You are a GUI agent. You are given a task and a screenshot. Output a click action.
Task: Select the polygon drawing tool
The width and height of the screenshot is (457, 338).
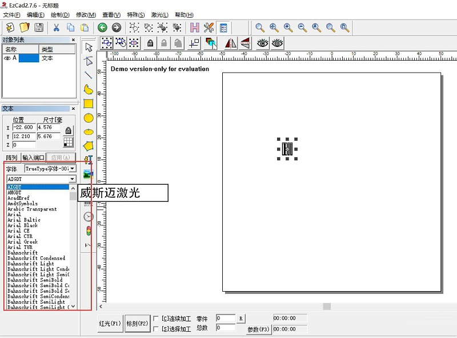pyautogui.click(x=89, y=146)
